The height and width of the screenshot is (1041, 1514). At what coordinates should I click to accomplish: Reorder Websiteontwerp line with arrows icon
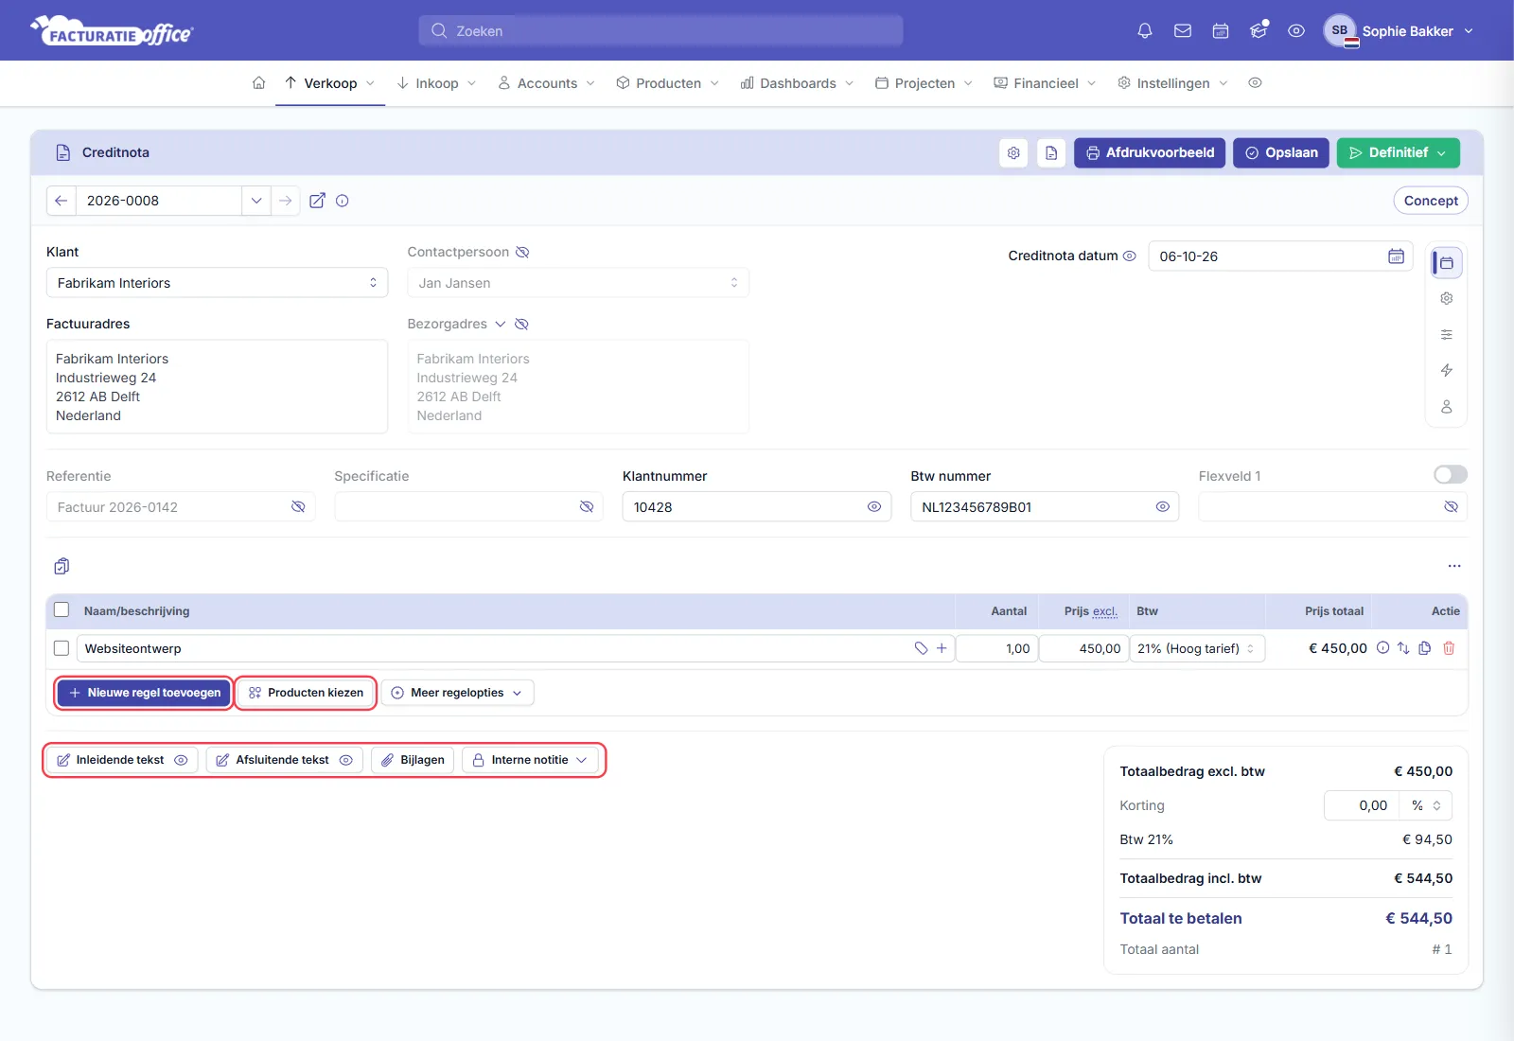click(1403, 648)
